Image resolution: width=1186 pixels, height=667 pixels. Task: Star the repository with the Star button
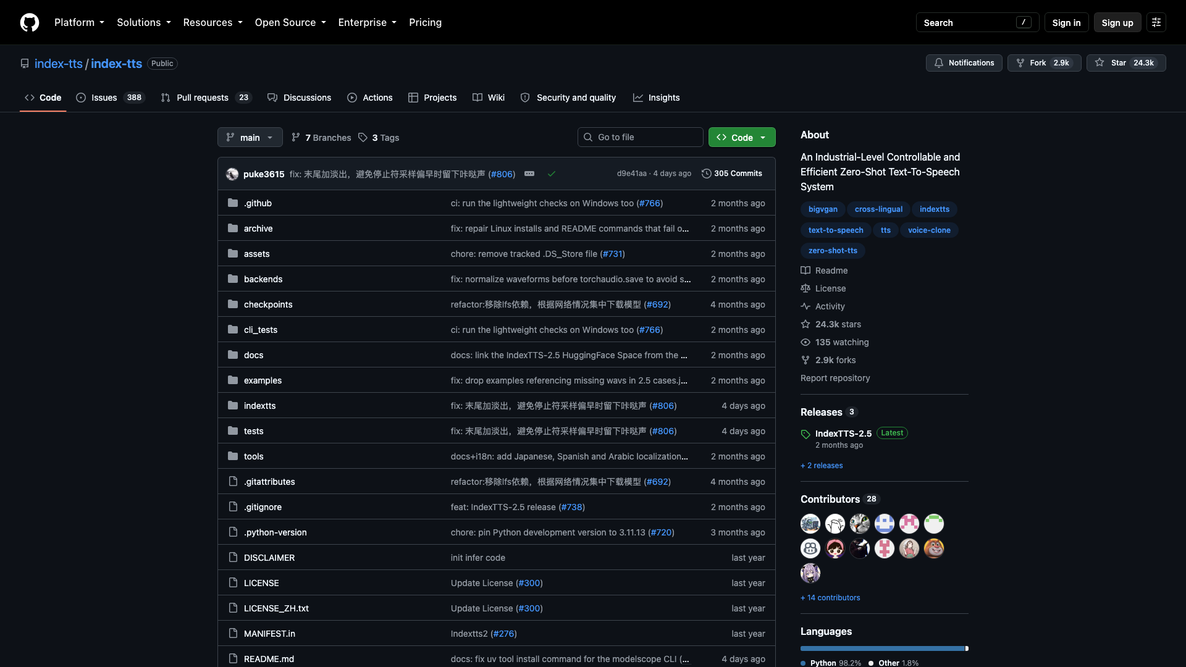point(1126,63)
